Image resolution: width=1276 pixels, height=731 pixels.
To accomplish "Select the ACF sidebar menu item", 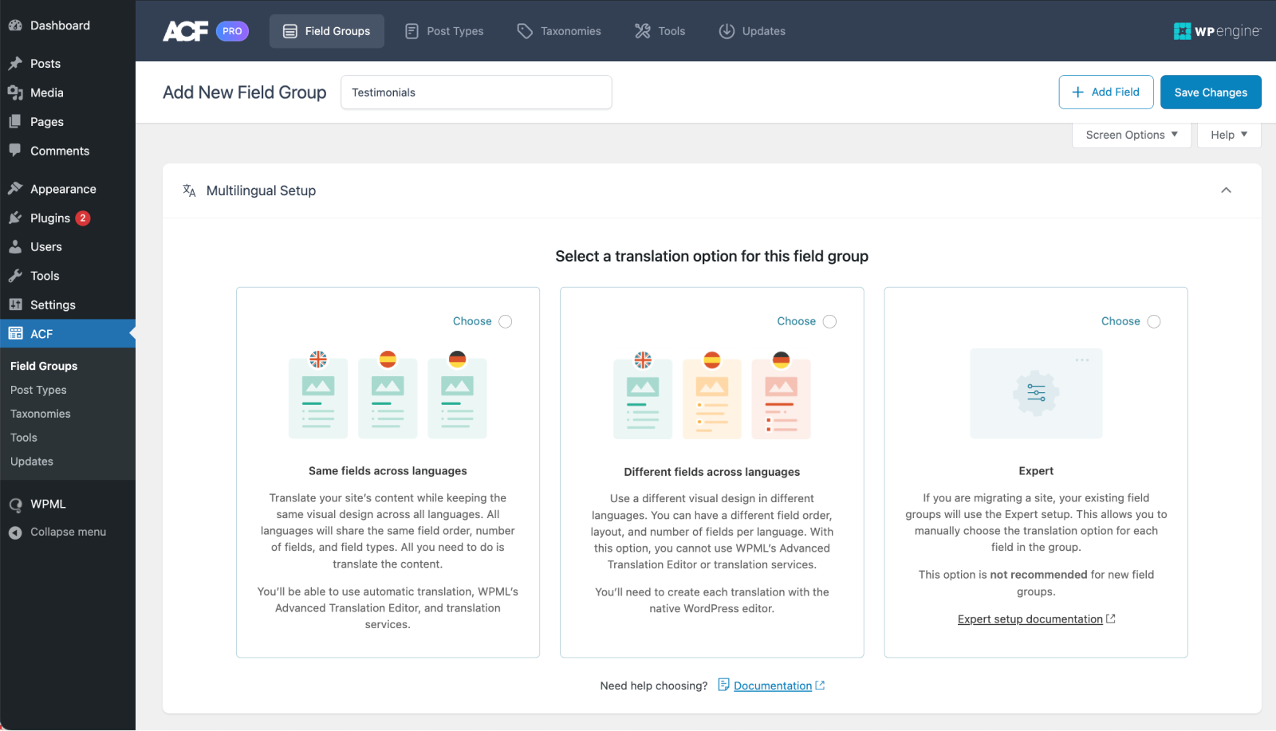I will 68,334.
